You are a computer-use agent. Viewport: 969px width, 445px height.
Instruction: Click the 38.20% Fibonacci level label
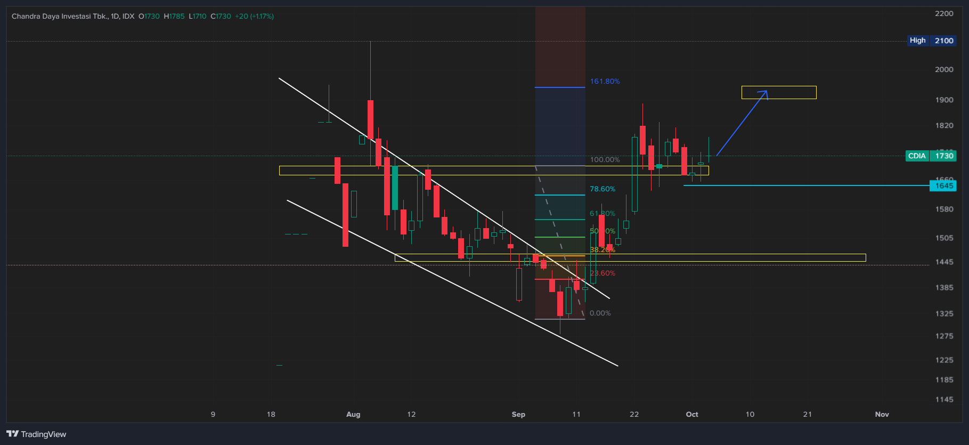click(602, 250)
